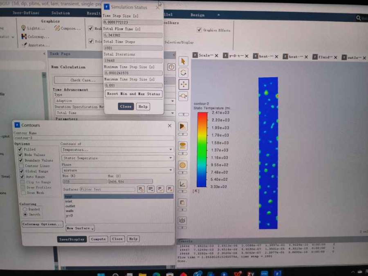Click the temperature colormap legend bar
368x276 pixels.
click(x=202, y=150)
